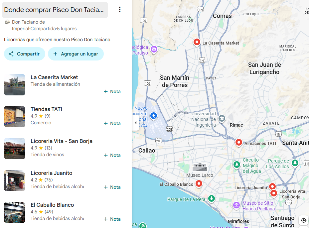Open La Caserita Market photo thumbnail
This screenshot has width=309, height=228.
coord(15,85)
